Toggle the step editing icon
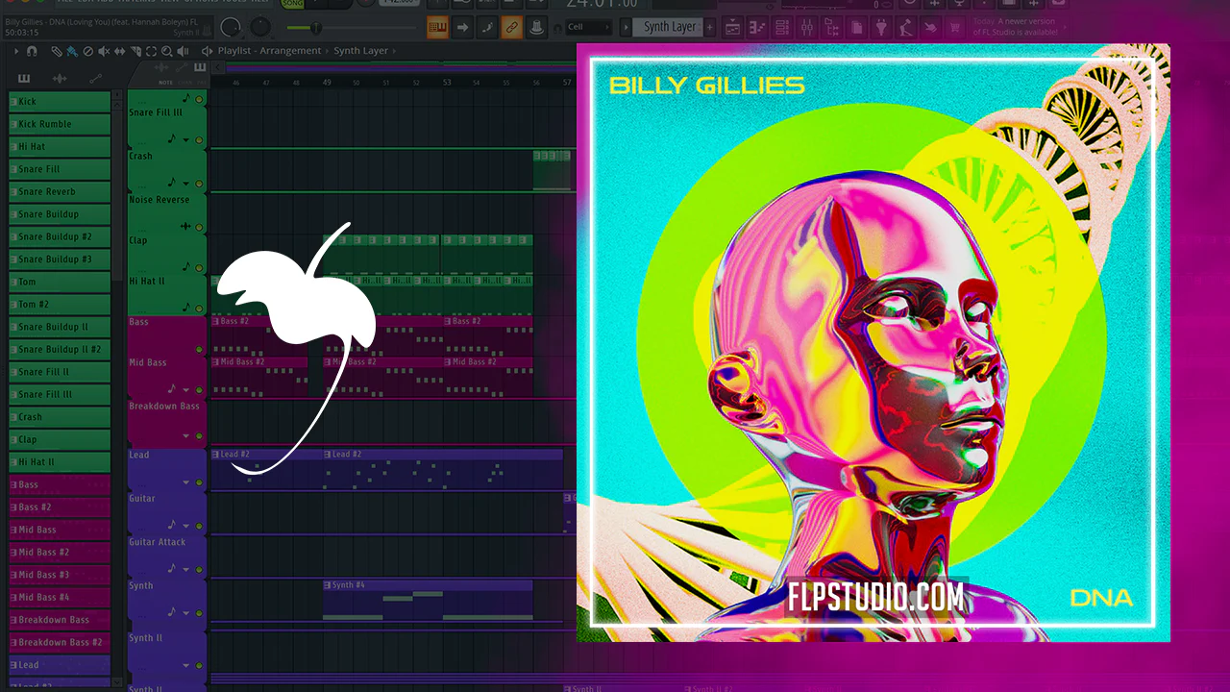 (x=487, y=27)
